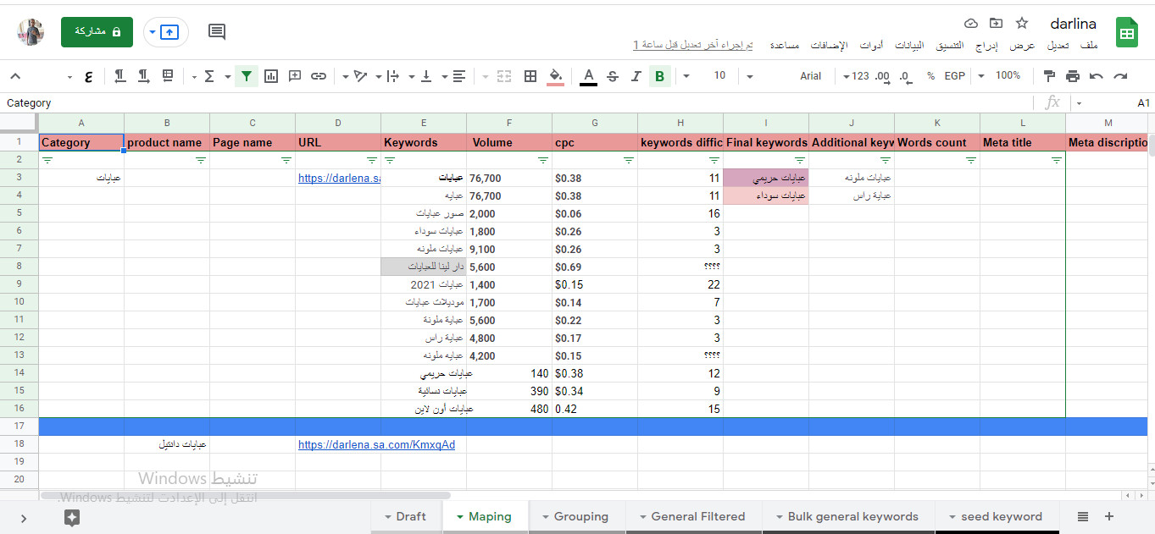Open the borders tool

point(530,75)
